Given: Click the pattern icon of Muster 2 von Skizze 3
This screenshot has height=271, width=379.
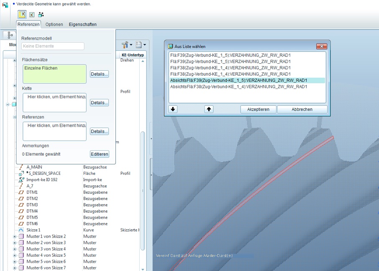Looking at the screenshot, I should [x=21, y=243].
